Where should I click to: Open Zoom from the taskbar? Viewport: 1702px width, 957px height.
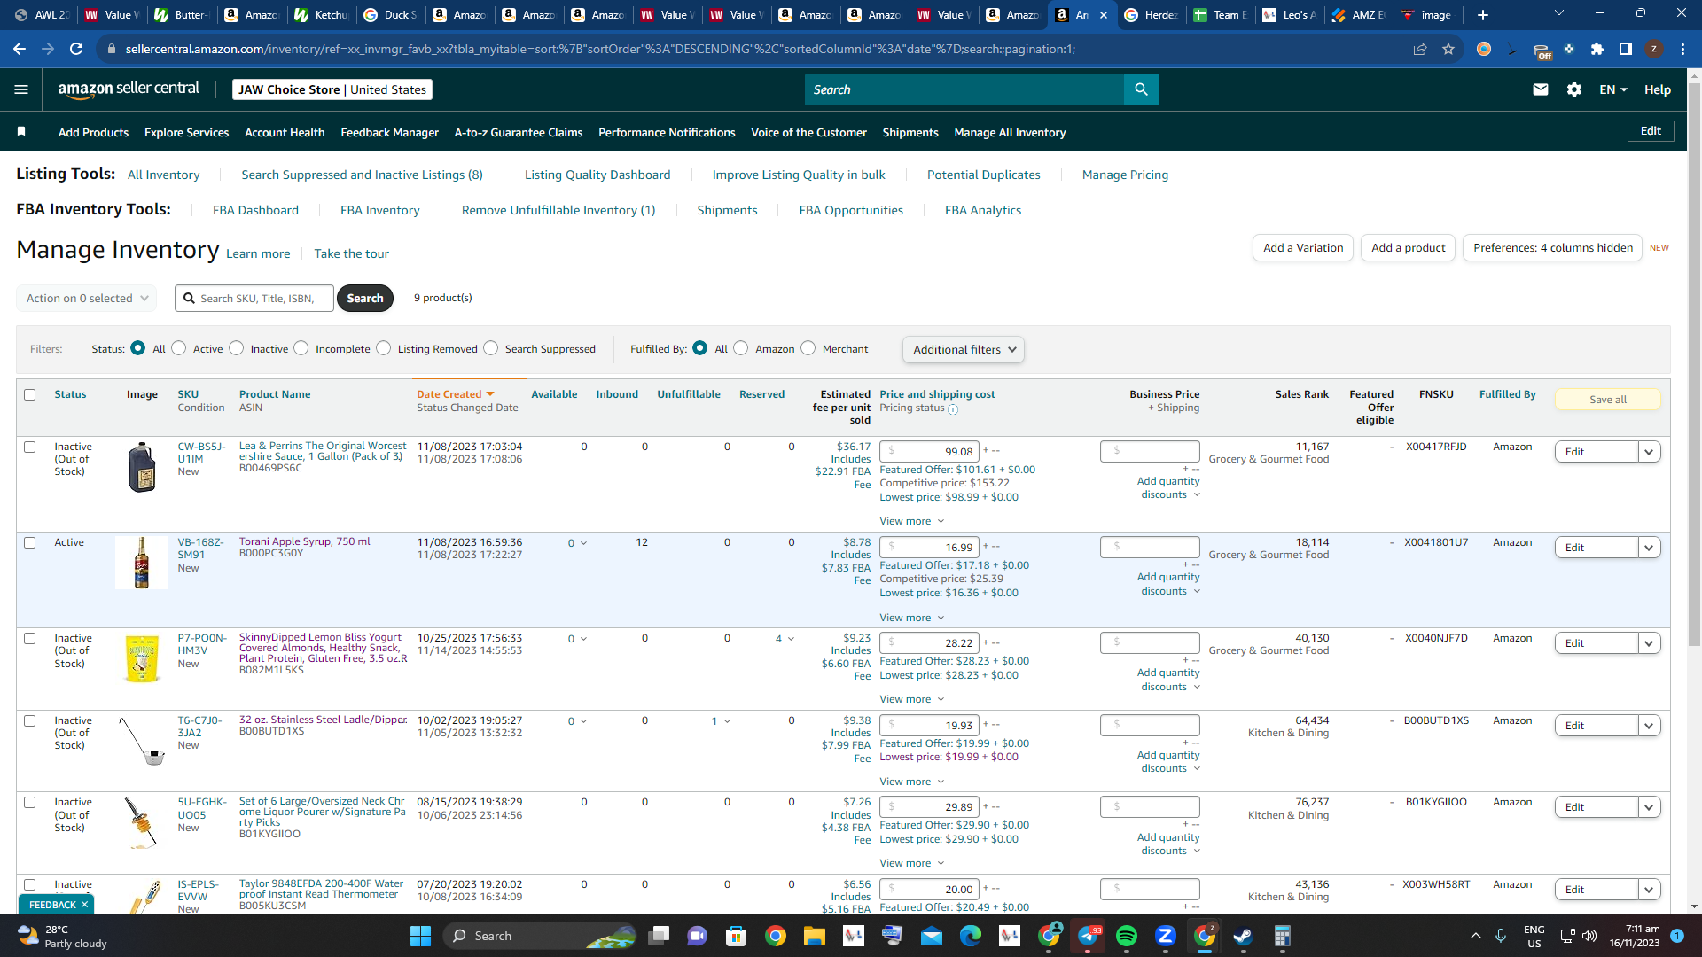pos(1166,936)
